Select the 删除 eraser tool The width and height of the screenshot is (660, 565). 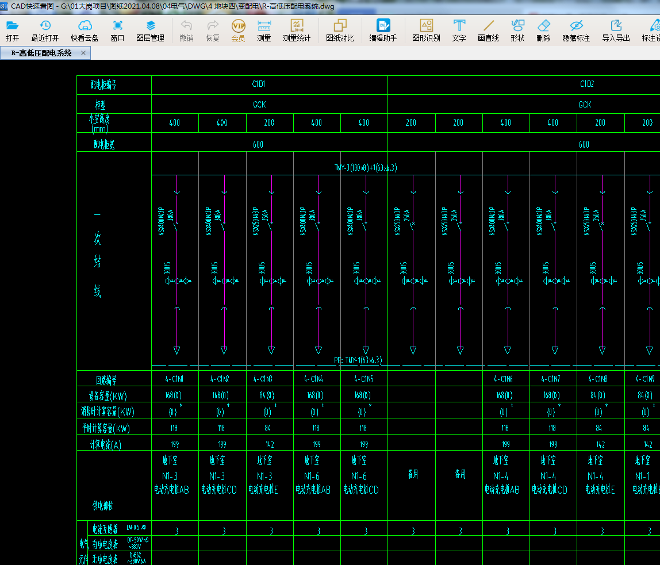[x=544, y=30]
